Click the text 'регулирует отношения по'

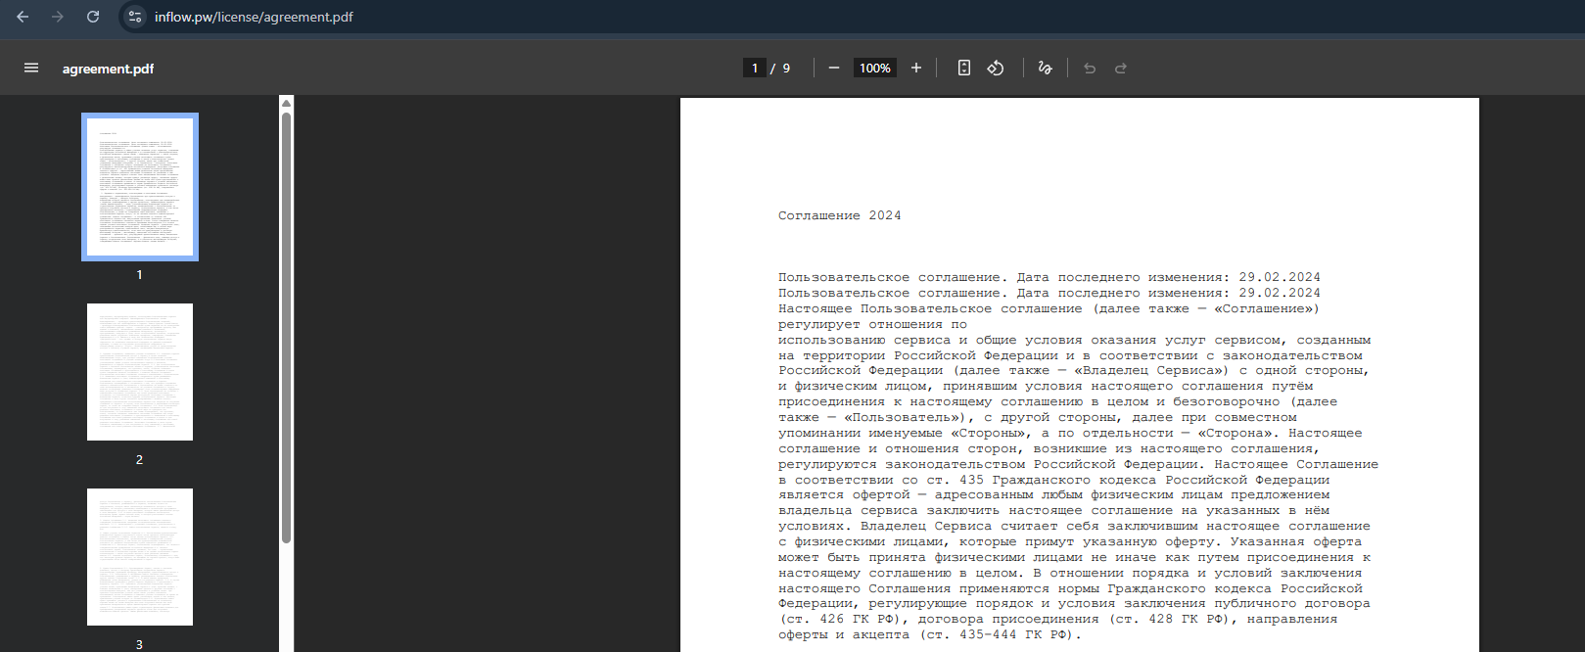point(872,324)
